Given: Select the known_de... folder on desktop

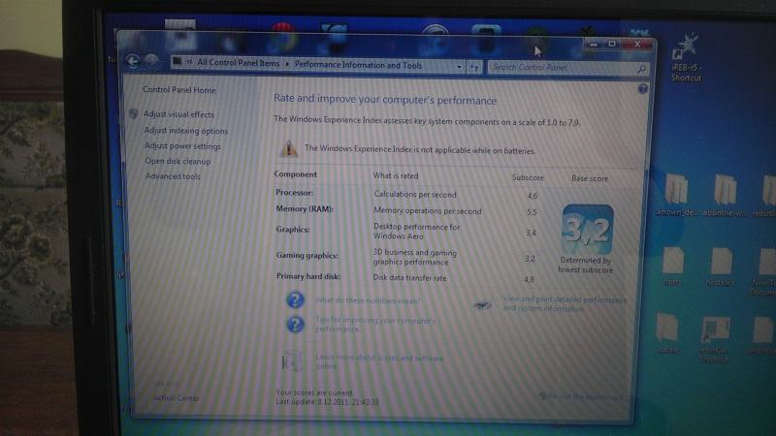Looking at the screenshot, I should point(676,195).
